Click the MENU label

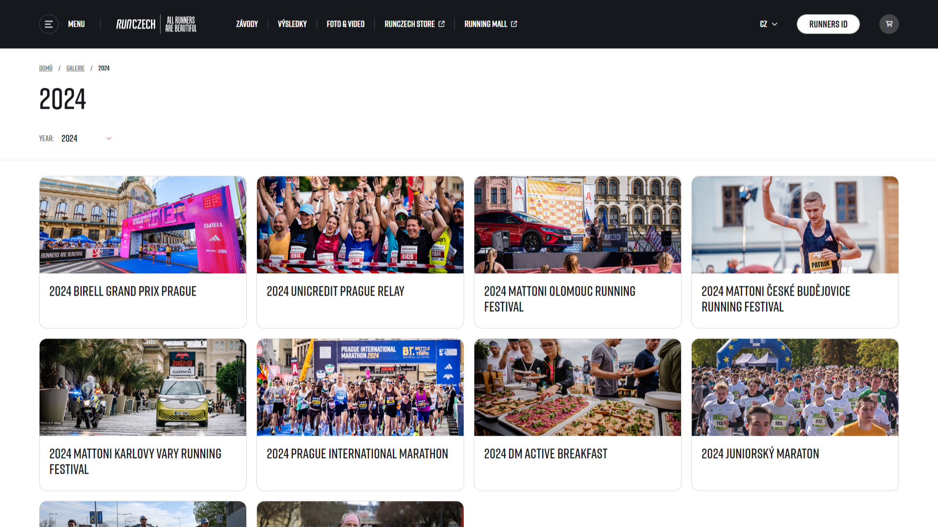coord(76,24)
